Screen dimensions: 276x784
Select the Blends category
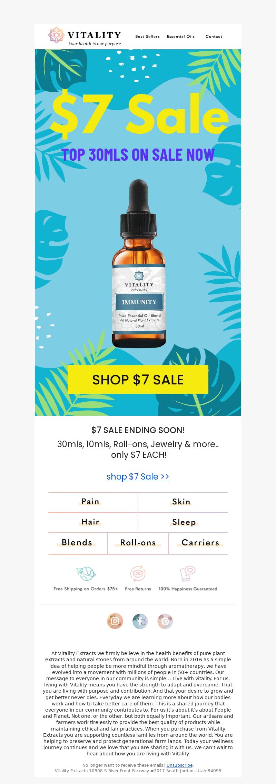point(77,543)
